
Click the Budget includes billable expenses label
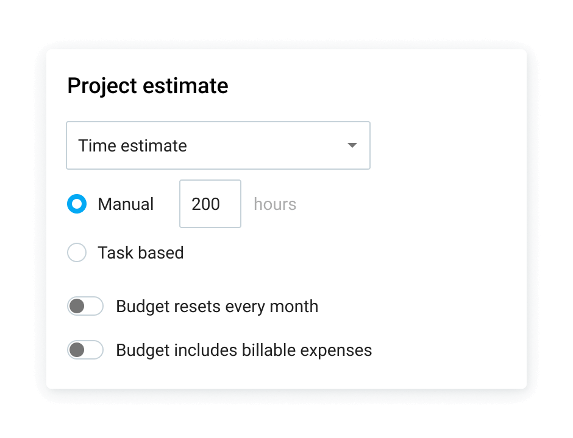tap(244, 350)
